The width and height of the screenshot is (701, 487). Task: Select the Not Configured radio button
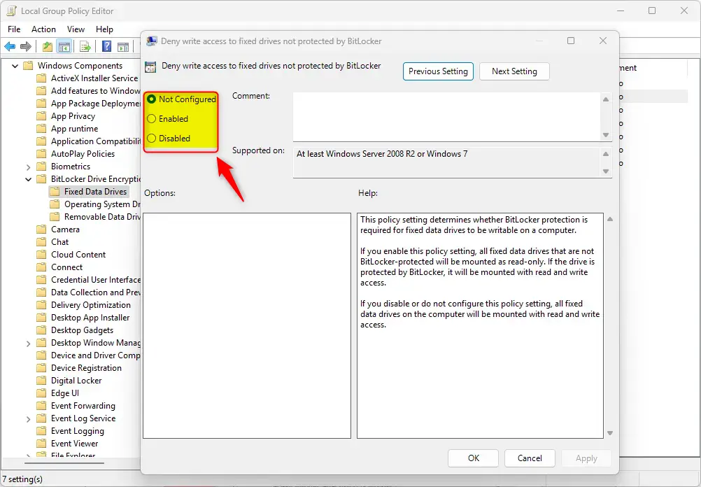tap(152, 99)
